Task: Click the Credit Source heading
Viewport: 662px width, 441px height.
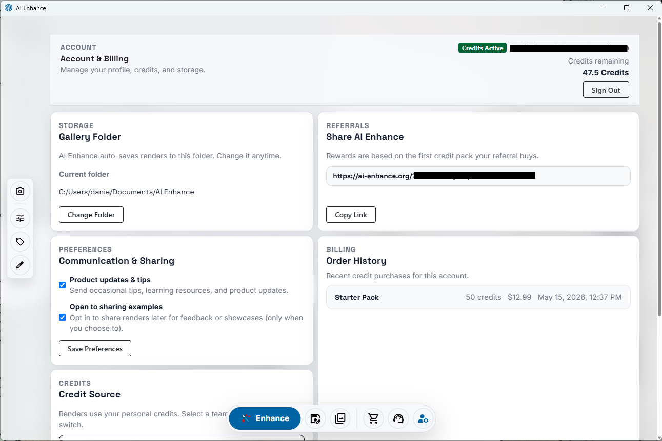Action: click(x=90, y=394)
